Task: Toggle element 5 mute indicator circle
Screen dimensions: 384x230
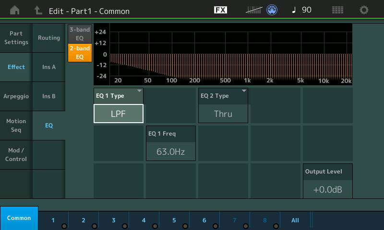Action: (185, 226)
